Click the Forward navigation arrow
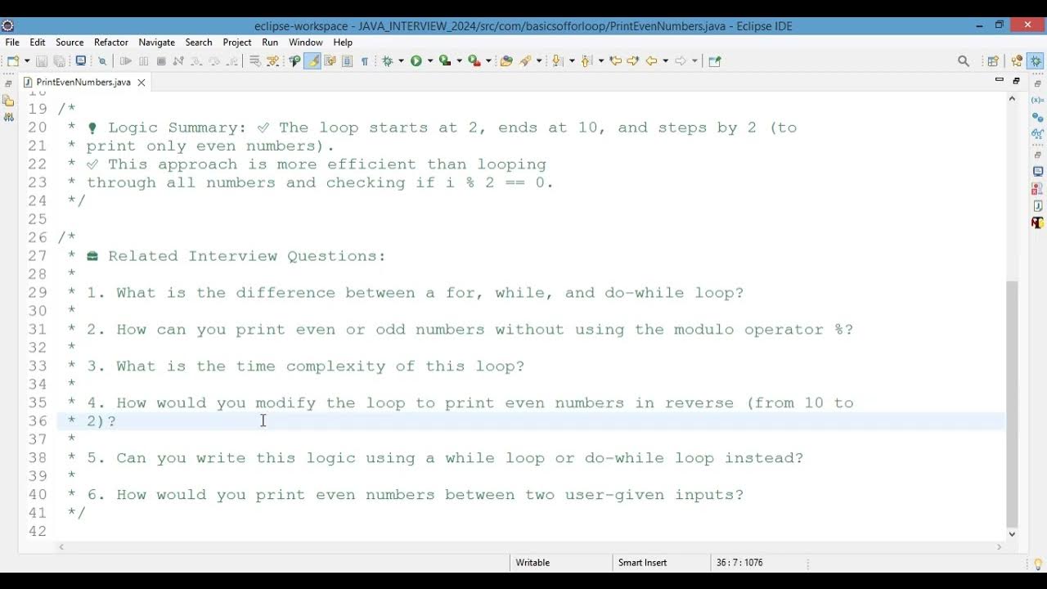 pos(681,61)
